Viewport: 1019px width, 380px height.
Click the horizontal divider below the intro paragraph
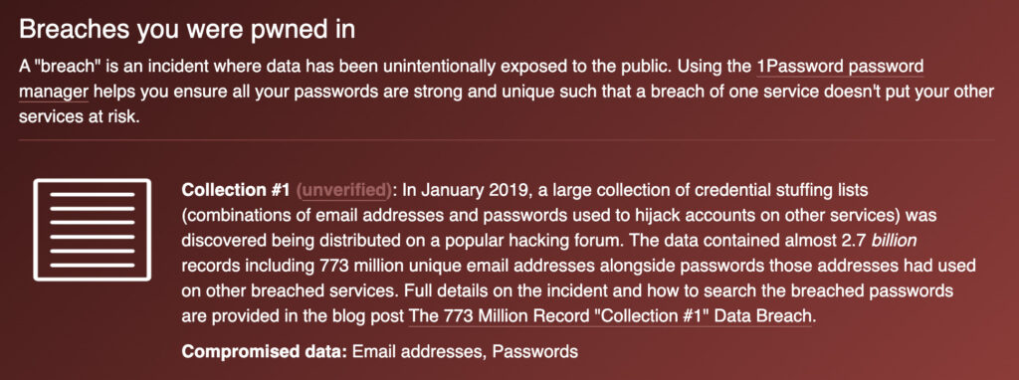(507, 140)
